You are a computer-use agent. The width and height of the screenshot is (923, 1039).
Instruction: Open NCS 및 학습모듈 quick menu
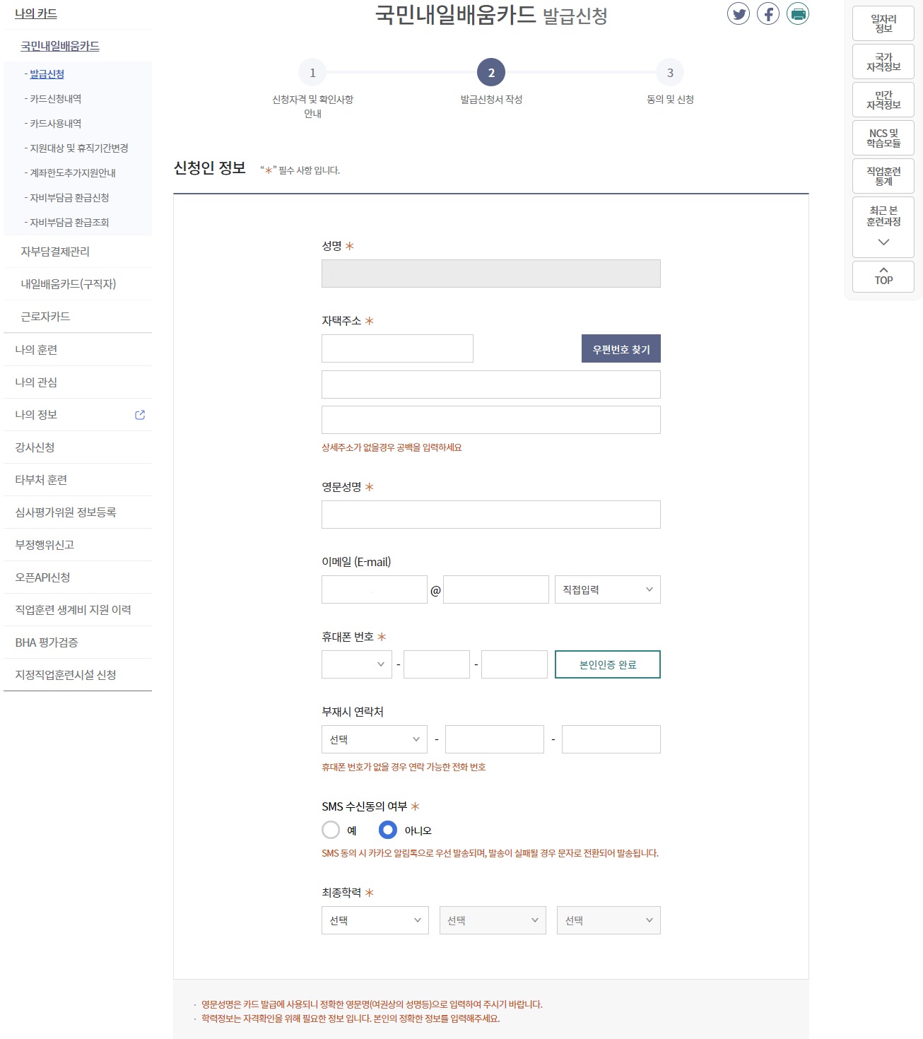883,138
